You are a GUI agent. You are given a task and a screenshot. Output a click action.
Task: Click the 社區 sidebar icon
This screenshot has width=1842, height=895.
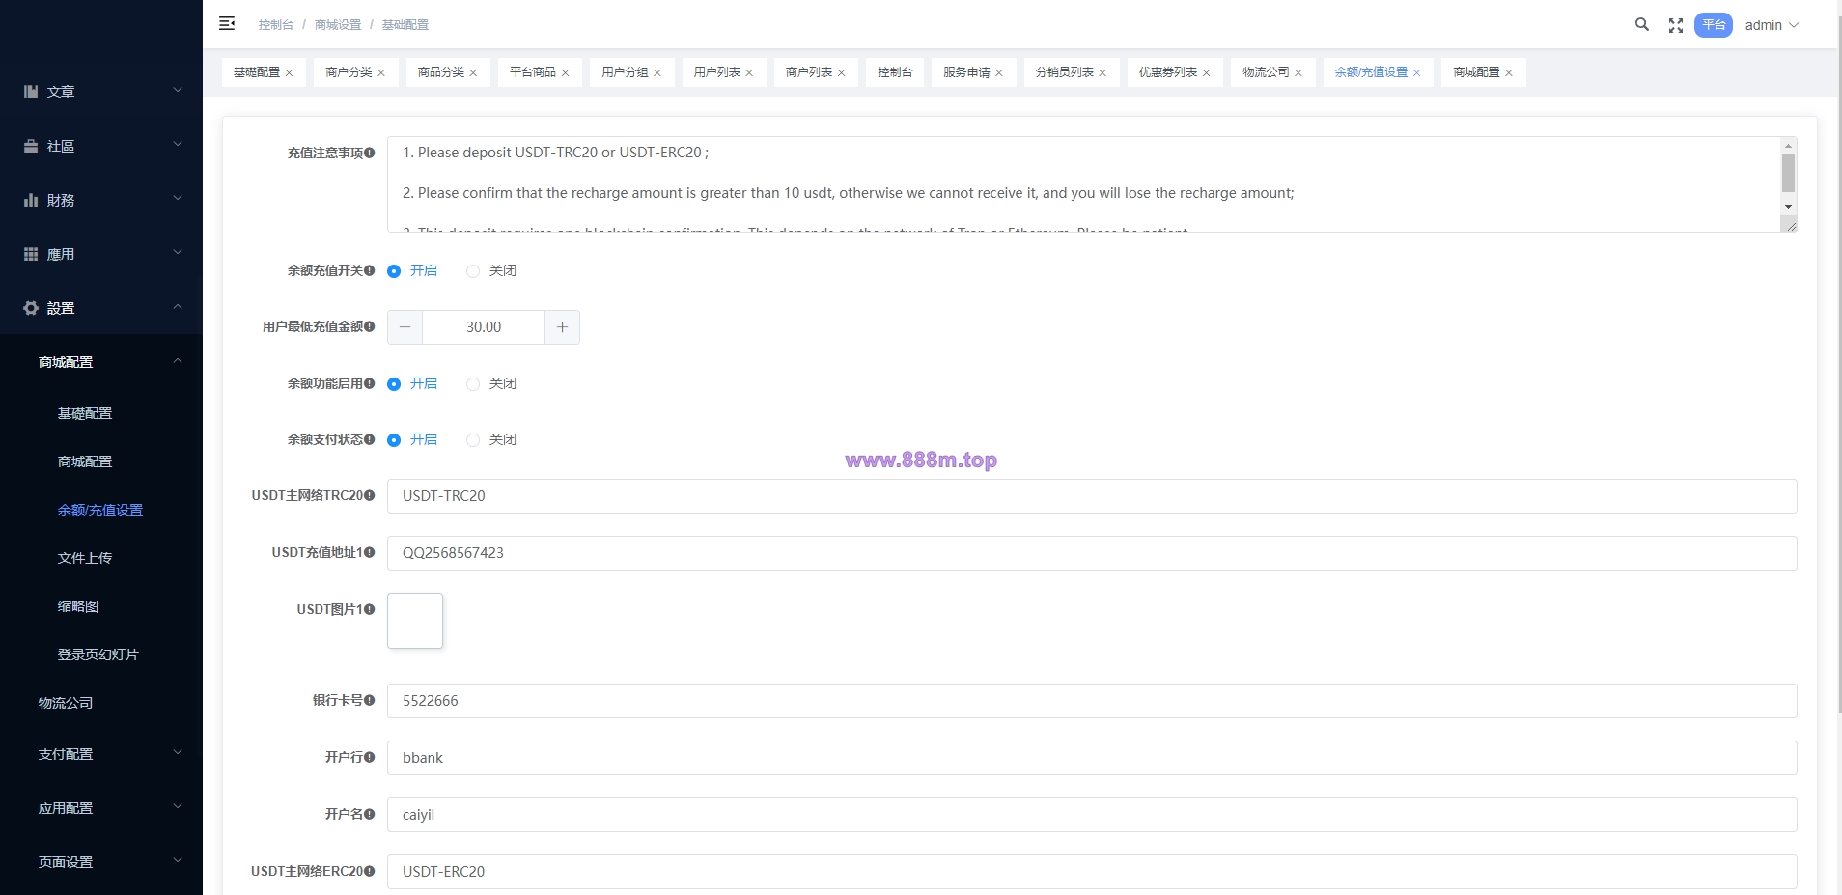(31, 146)
